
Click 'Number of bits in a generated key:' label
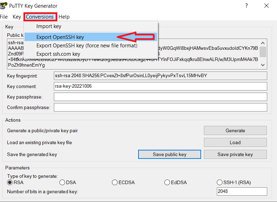42,191
